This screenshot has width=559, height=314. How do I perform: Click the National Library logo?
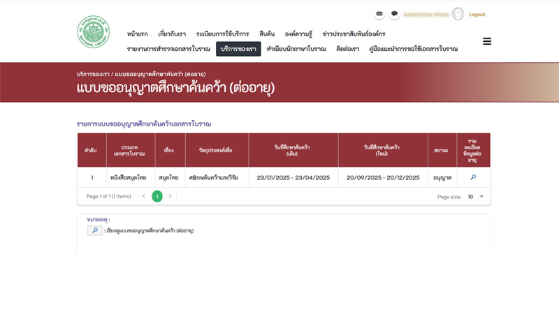[93, 31]
